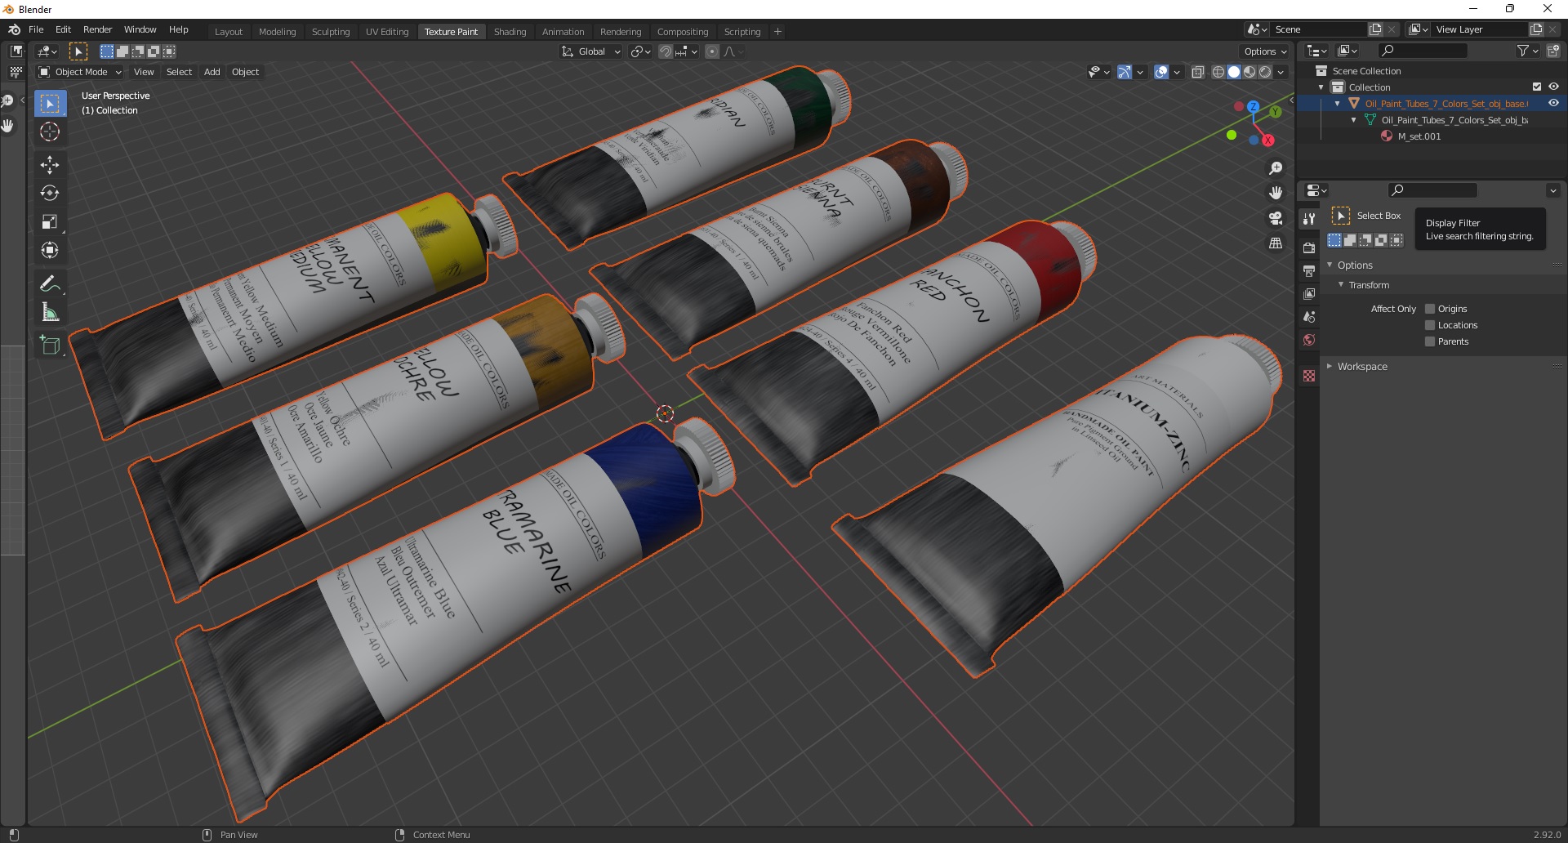
Task: Toggle show gizmo button
Action: click(1125, 72)
